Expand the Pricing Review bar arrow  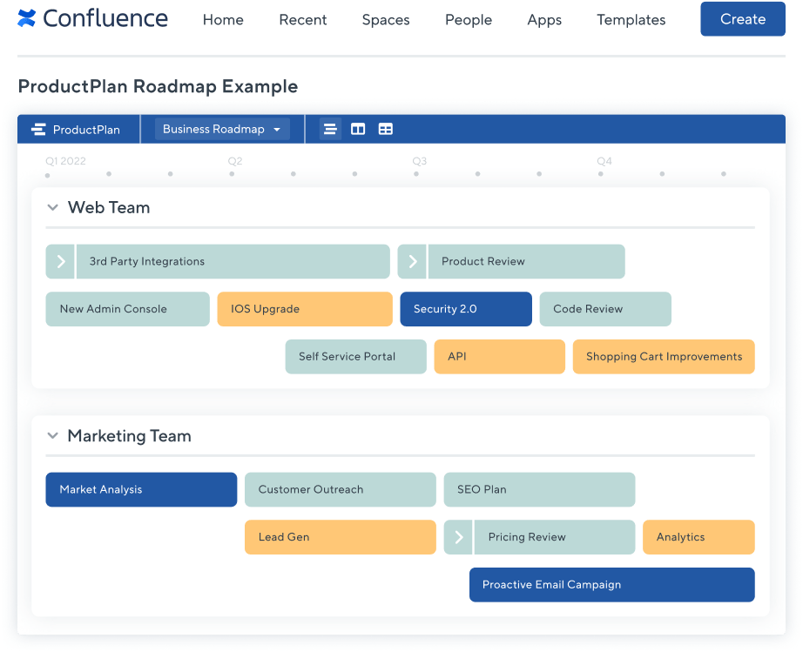pyautogui.click(x=459, y=537)
